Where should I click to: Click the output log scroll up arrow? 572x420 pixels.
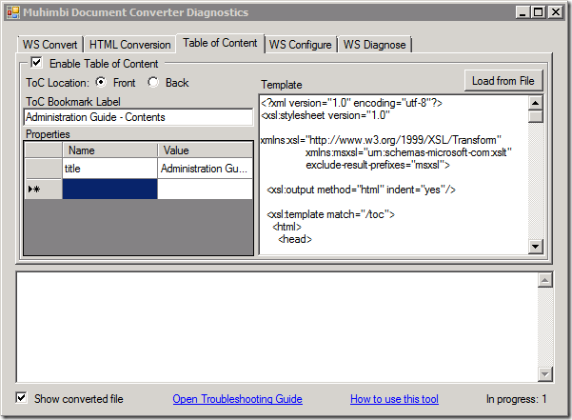pos(545,280)
